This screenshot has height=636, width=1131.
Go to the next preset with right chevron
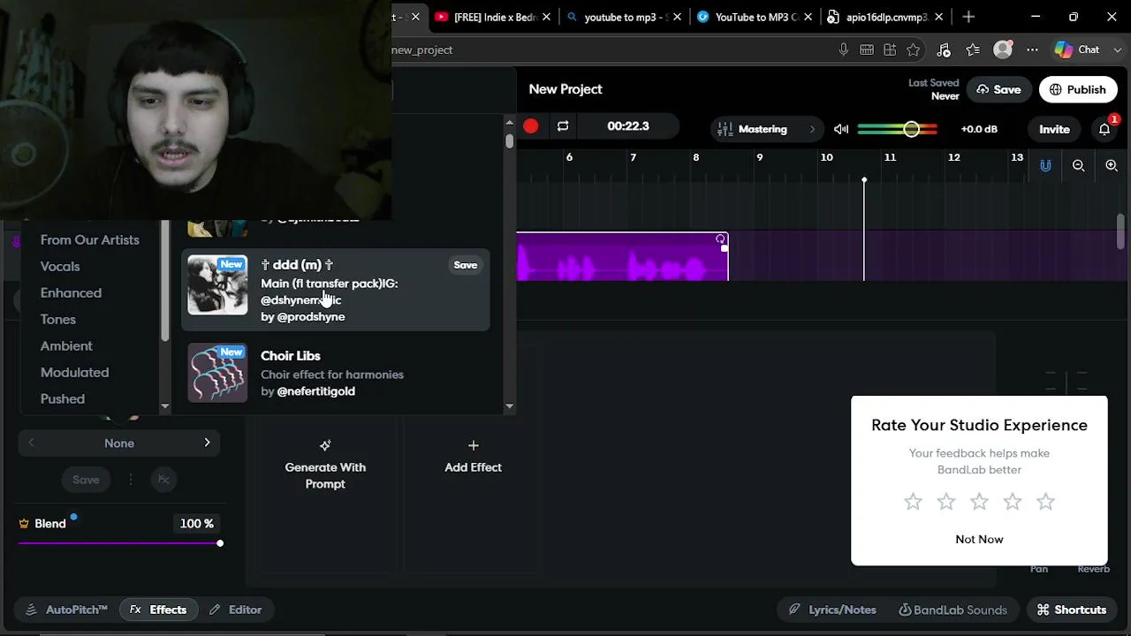pos(207,443)
